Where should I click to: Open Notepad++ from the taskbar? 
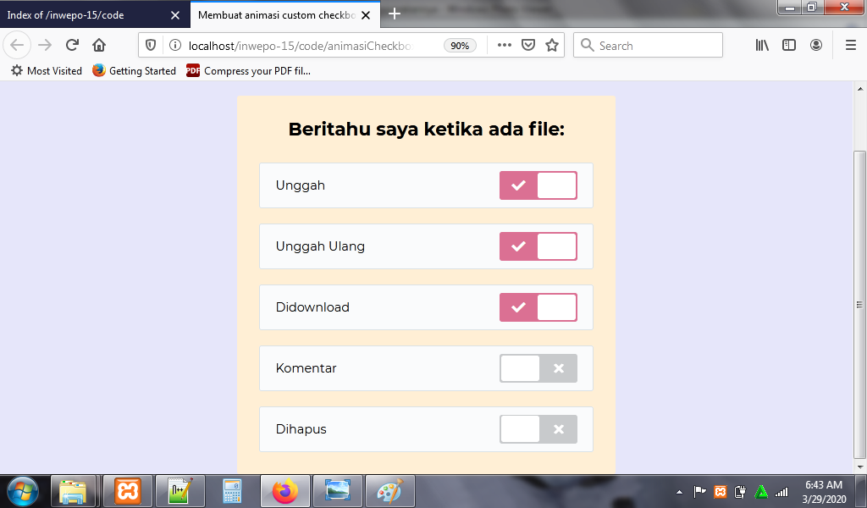179,491
